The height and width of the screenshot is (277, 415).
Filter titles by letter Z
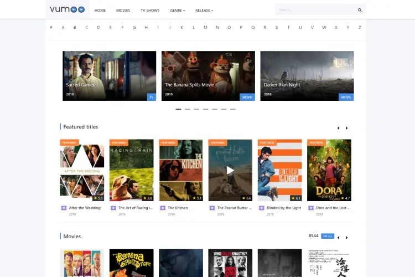[x=360, y=27]
